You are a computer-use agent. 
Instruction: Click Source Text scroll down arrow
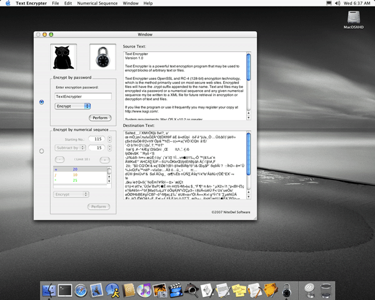[x=249, y=117]
